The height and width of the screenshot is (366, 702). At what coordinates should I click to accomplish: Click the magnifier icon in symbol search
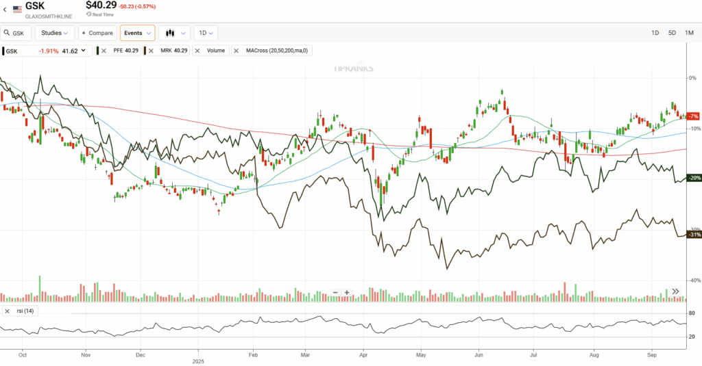pyautogui.click(x=7, y=33)
